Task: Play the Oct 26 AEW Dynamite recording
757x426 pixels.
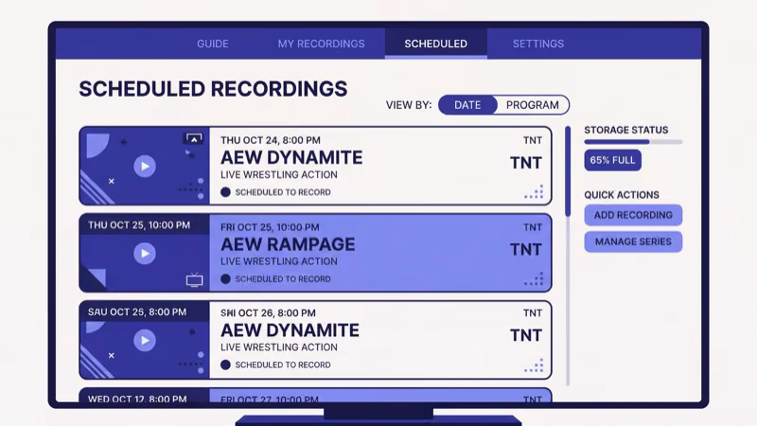Action: click(x=145, y=340)
